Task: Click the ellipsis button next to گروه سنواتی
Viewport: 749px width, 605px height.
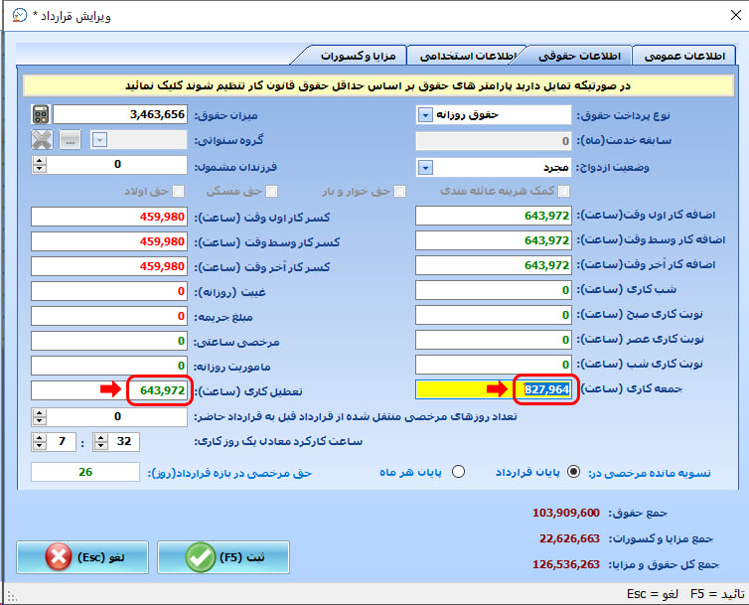Action: (x=71, y=139)
